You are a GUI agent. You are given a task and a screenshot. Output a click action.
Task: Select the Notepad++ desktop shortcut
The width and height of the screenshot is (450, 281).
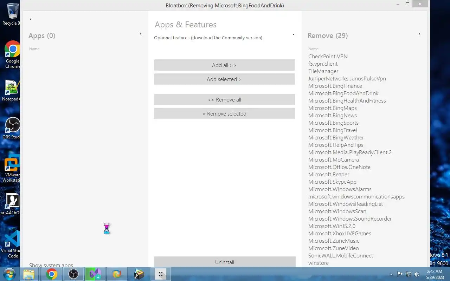coord(11,91)
